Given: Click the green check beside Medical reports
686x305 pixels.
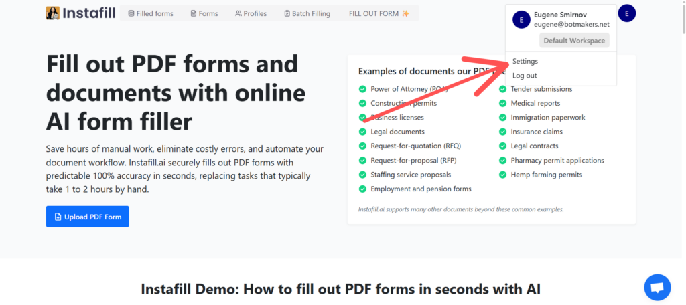Looking at the screenshot, I should coord(502,104).
